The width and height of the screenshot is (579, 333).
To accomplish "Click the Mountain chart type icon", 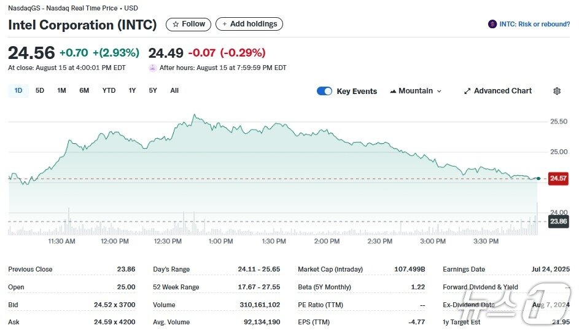I will click(x=392, y=91).
